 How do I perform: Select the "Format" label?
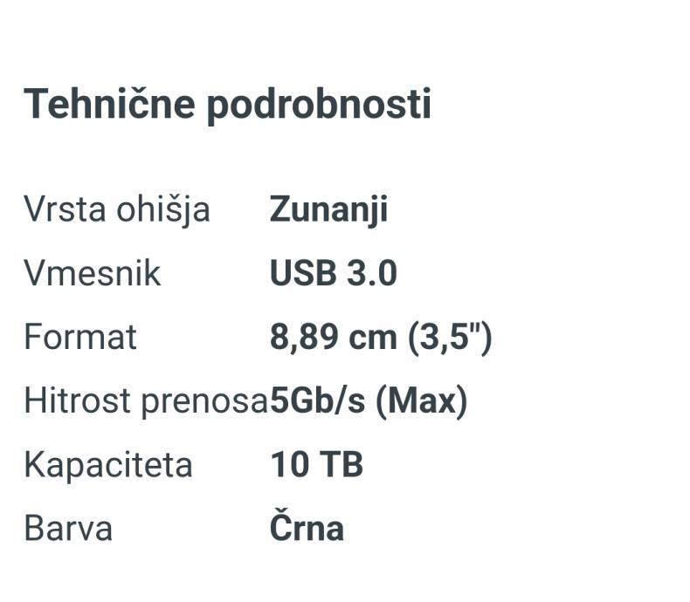click(80, 337)
